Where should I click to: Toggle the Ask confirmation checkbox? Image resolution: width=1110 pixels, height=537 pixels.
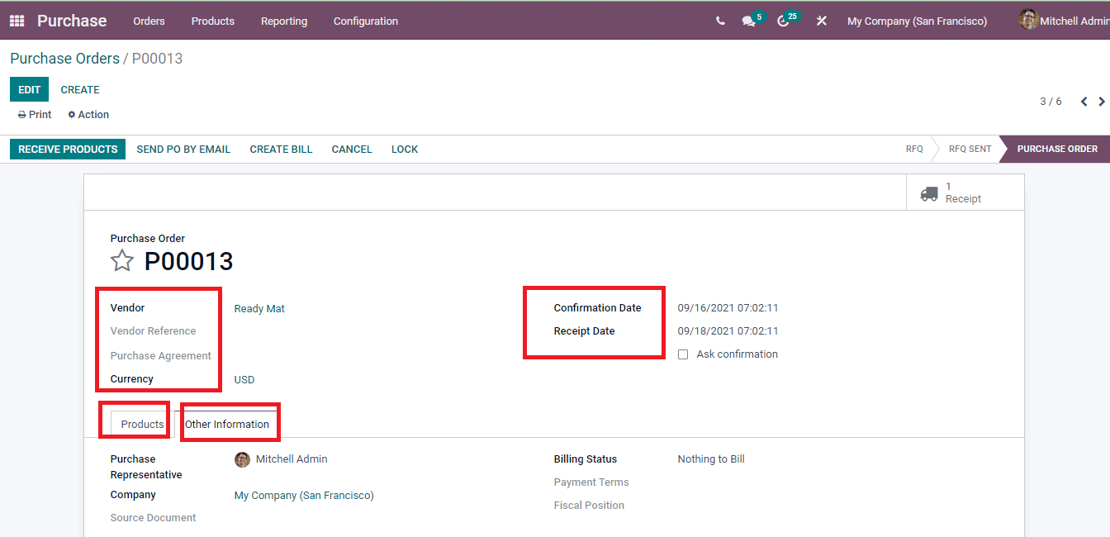pos(683,354)
